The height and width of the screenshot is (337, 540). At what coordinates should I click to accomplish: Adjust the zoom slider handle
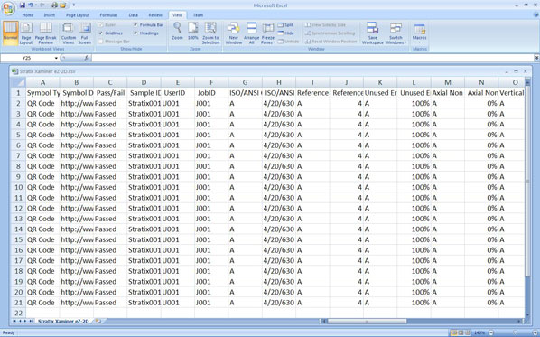tap(515, 332)
